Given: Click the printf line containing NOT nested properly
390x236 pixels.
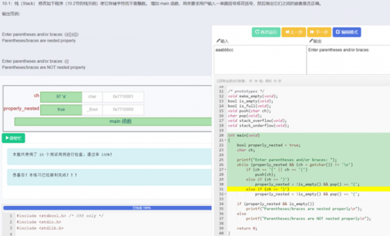Looking at the screenshot, I should tap(308, 218).
